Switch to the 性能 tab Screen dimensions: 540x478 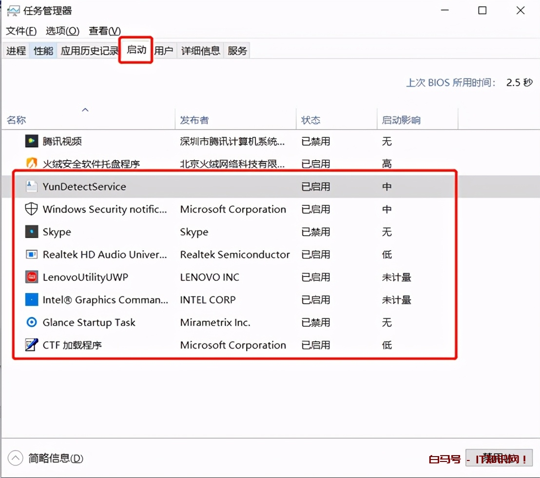pos(42,51)
